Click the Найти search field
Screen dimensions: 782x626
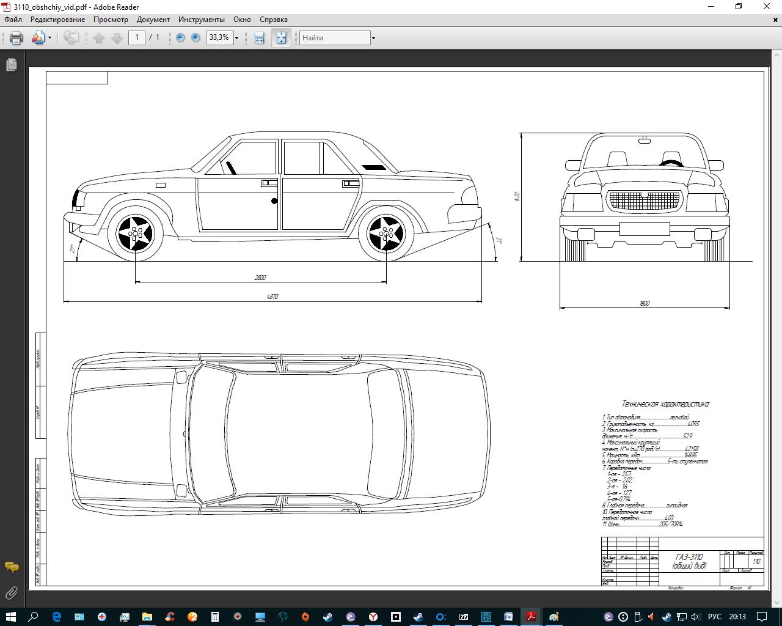[335, 38]
